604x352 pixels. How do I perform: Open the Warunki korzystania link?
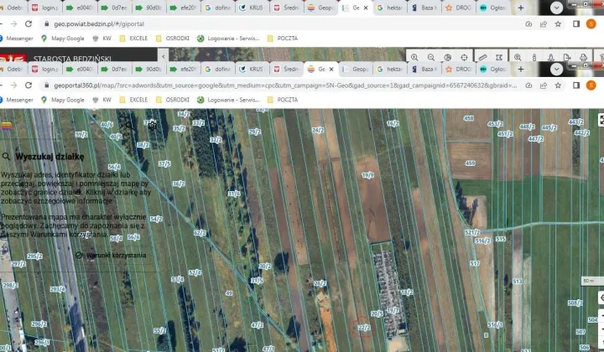116,255
